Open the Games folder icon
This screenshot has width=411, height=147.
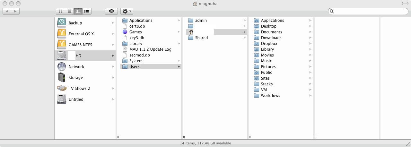pyautogui.click(x=125, y=32)
